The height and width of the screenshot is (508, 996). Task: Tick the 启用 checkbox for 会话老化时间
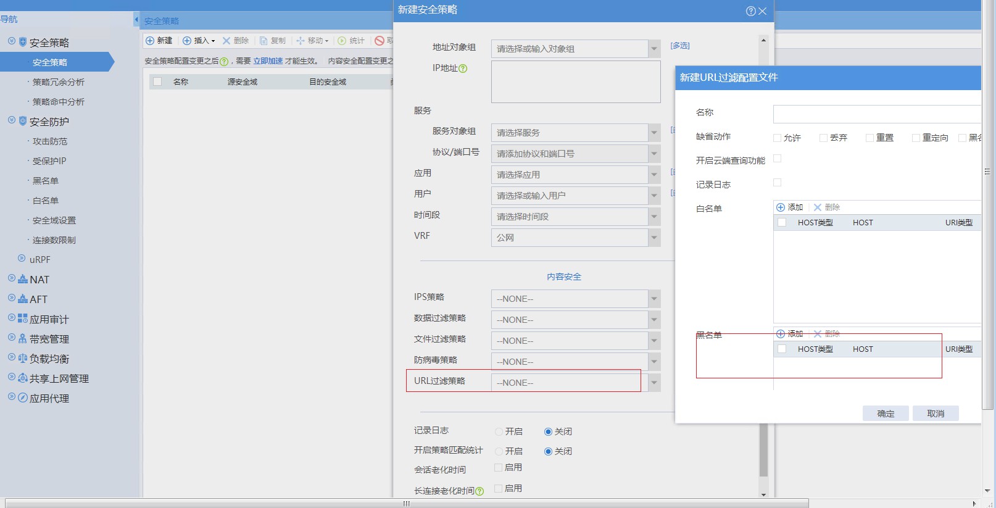[x=499, y=468]
